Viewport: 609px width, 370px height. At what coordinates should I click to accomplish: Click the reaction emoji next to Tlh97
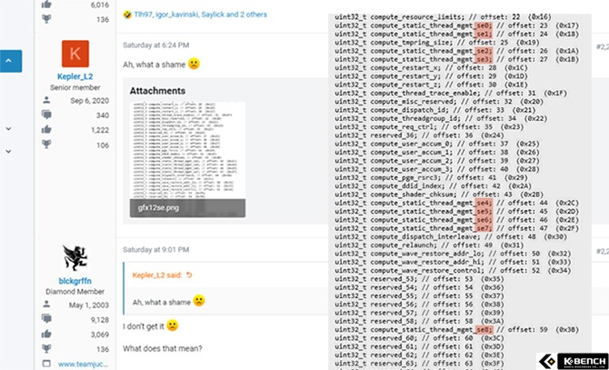coord(125,15)
